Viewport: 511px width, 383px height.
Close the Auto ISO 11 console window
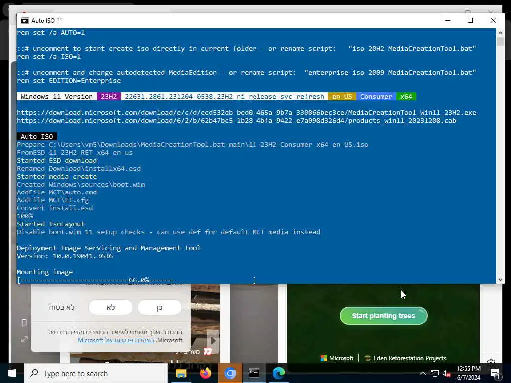[x=493, y=20]
